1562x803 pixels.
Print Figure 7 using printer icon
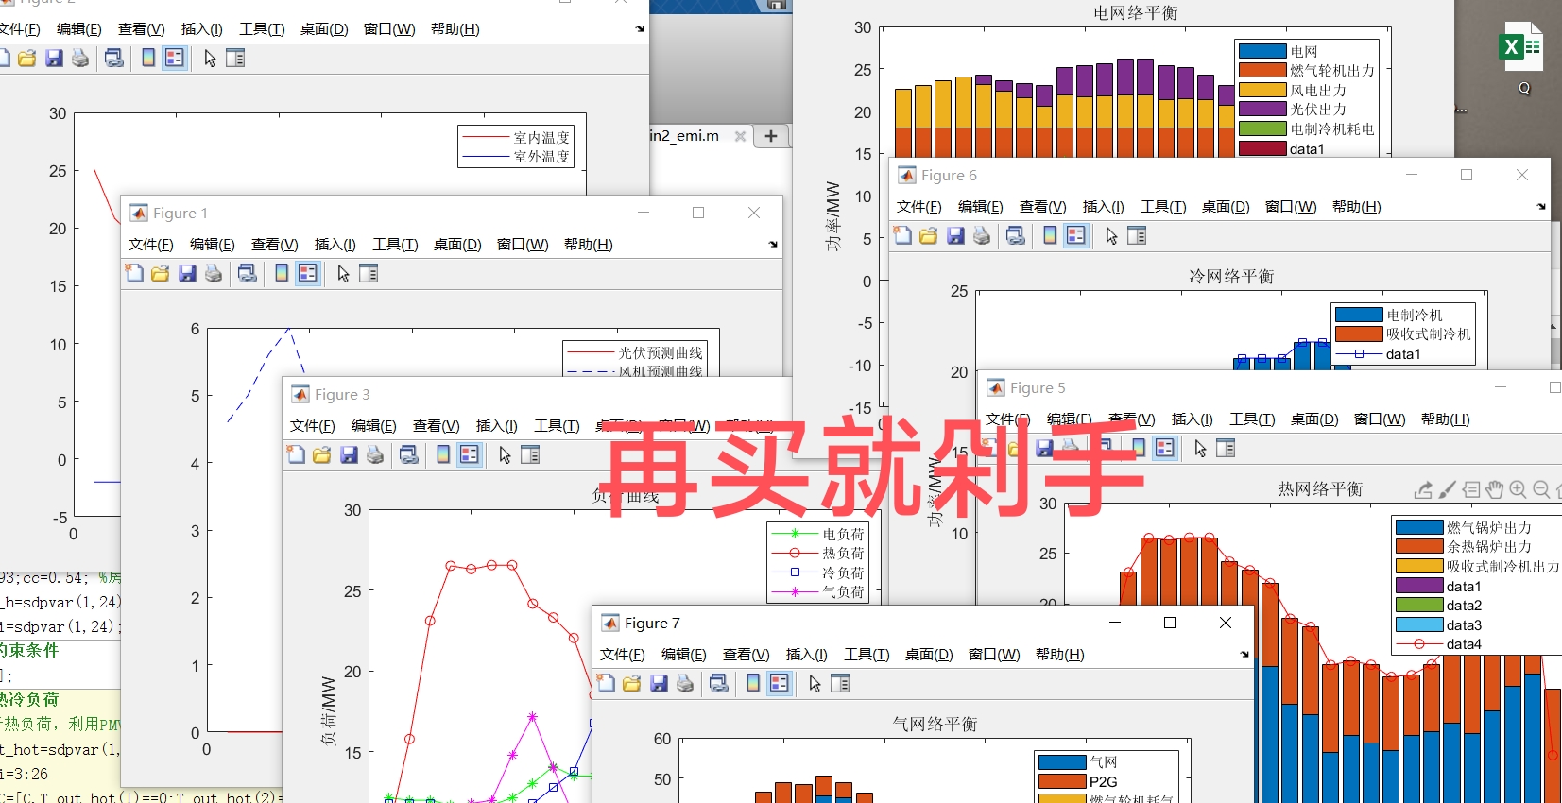[x=685, y=683]
